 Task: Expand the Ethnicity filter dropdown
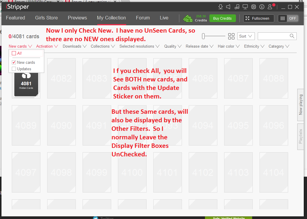tap(254, 46)
